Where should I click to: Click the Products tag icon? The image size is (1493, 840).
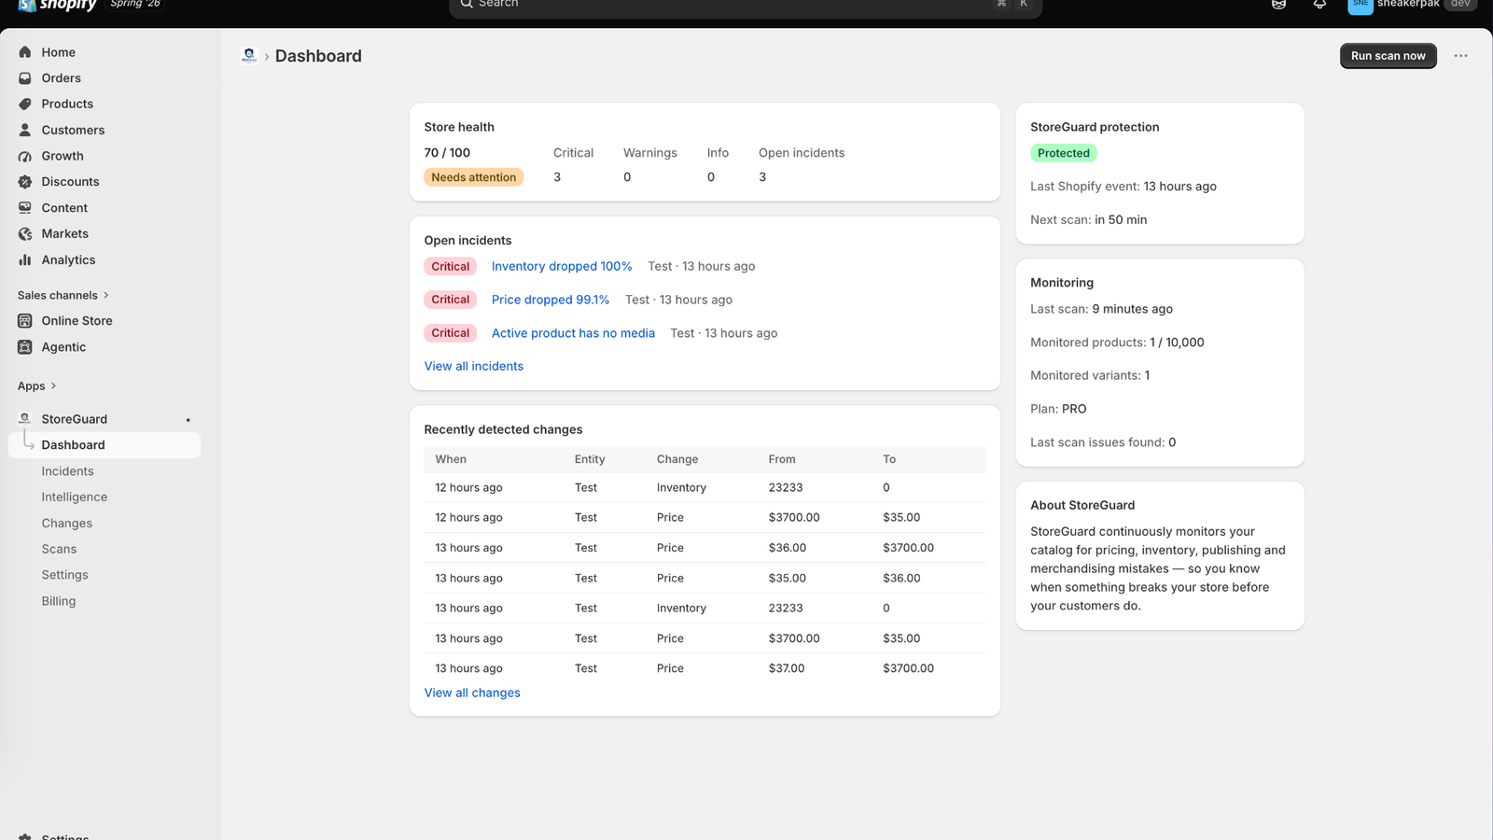tap(25, 104)
